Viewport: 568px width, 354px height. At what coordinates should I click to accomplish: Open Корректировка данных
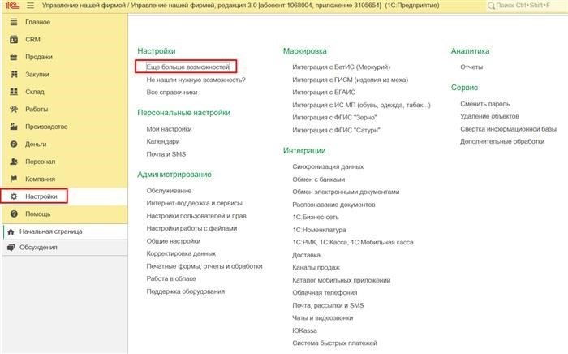[181, 253]
